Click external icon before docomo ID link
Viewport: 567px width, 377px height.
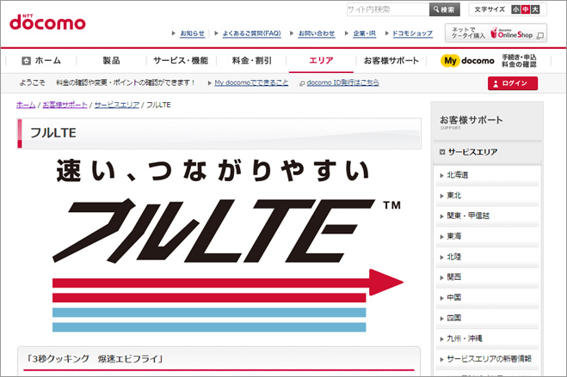(302, 83)
